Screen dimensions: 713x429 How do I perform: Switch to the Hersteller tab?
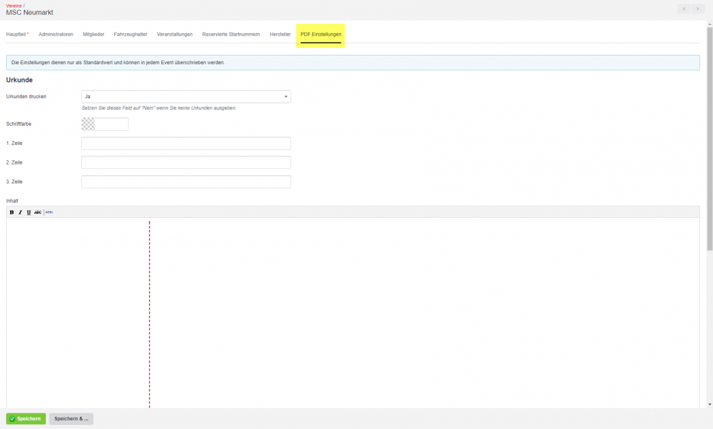click(280, 35)
